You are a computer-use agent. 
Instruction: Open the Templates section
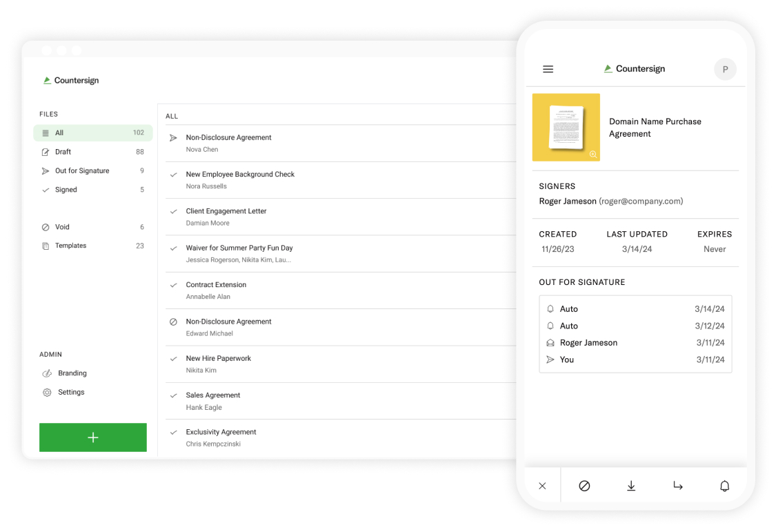click(71, 245)
